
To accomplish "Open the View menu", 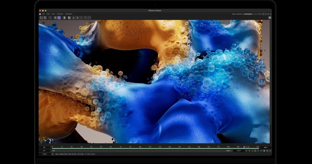I will (53, 14).
